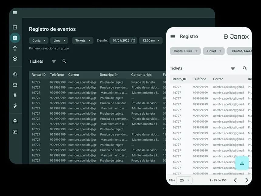Open the dashboard layout icon in sidebar
Viewport: 261px width, 196px height.
tap(15, 27)
